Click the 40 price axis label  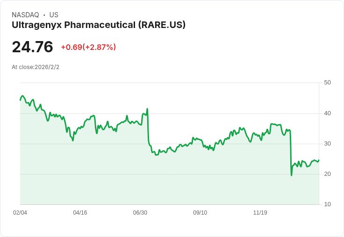click(x=327, y=113)
